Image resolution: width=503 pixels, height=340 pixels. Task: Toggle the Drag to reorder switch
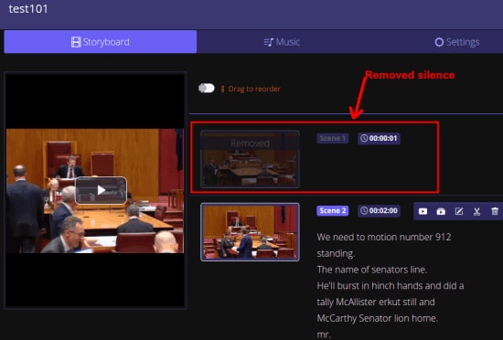pyautogui.click(x=207, y=88)
